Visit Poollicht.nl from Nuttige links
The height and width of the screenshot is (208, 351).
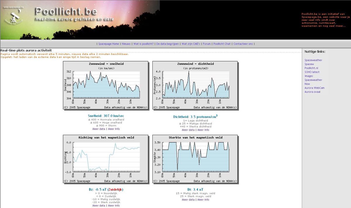(311, 68)
